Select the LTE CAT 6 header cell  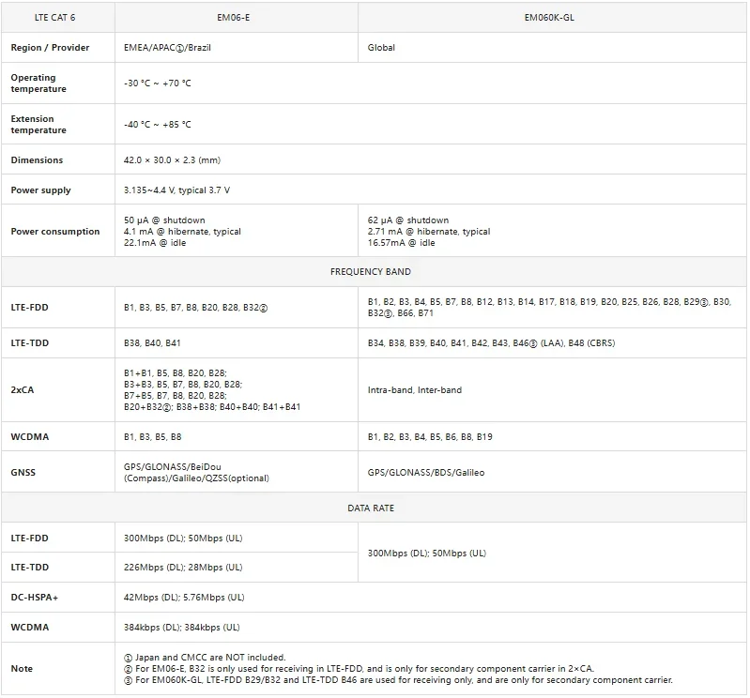(56, 17)
